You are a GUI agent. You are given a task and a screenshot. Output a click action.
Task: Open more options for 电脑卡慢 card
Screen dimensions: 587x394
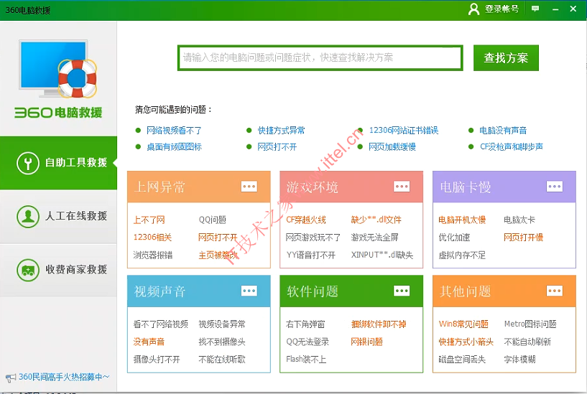click(555, 187)
